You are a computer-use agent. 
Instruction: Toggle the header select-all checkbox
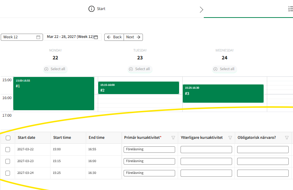[8, 138]
